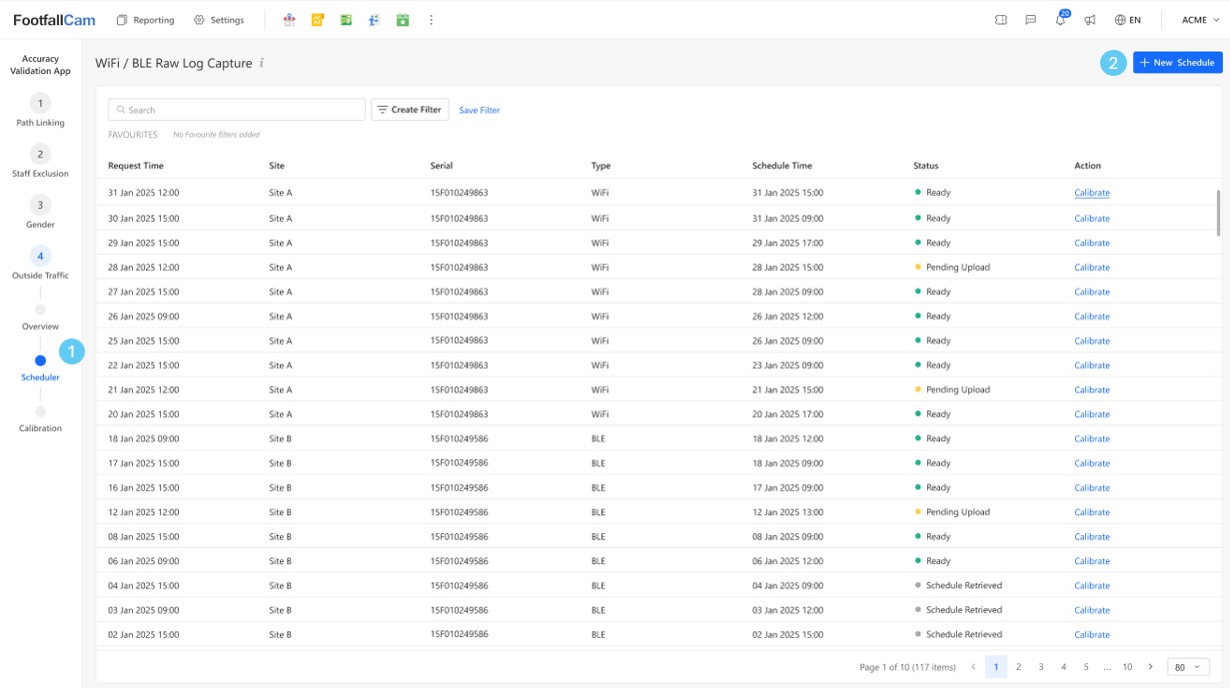This screenshot has width=1230, height=688.
Task: Open the chat messages icon
Action: pos(1030,20)
